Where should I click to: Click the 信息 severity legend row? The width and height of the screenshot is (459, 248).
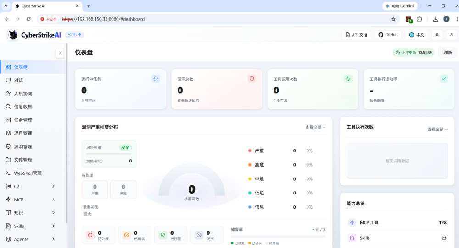(x=280, y=207)
